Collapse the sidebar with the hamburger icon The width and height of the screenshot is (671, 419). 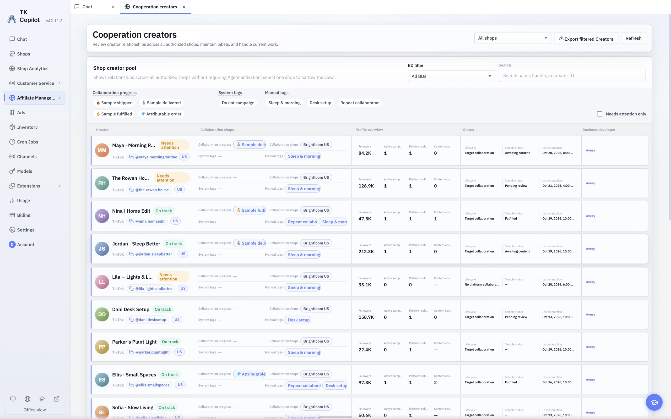point(62,7)
